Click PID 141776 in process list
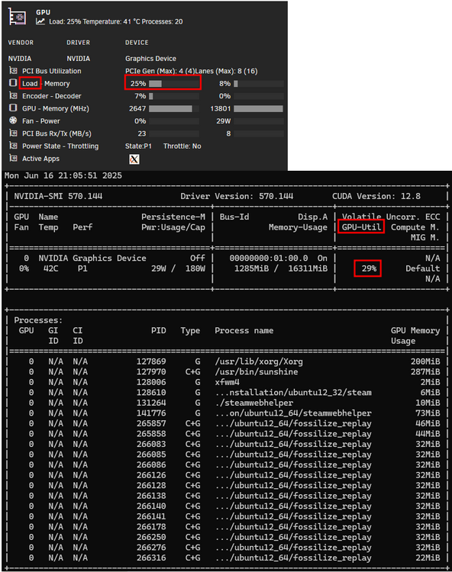Image resolution: width=452 pixels, height=572 pixels. point(151,413)
